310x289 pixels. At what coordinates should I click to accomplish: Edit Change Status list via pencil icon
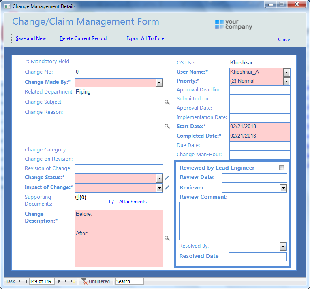pyautogui.click(x=167, y=178)
